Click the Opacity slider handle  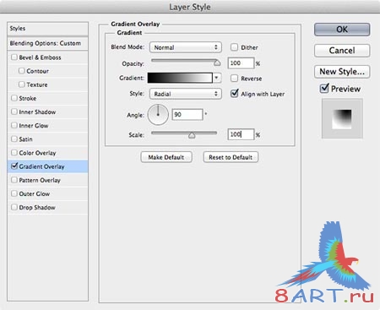pos(217,63)
